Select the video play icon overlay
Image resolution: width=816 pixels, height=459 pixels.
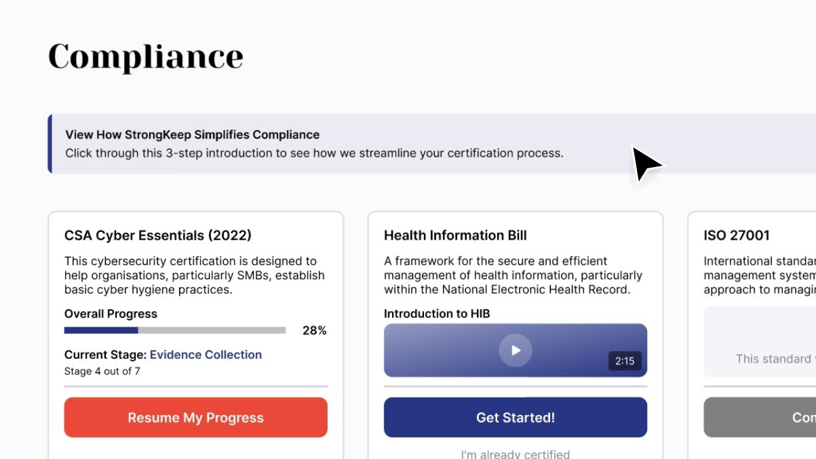pos(515,350)
